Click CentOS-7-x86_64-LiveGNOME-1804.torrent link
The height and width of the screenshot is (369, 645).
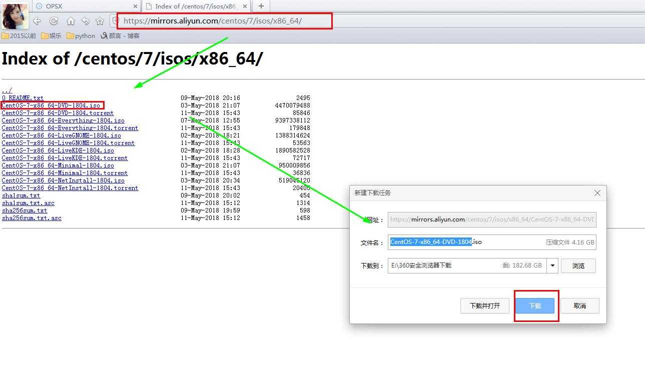tap(68, 143)
